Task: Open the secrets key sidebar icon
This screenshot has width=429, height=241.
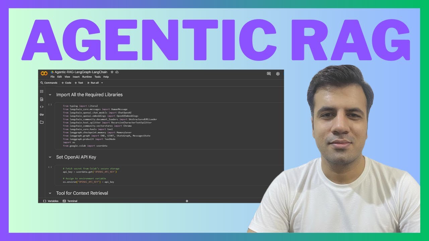Action: tap(42, 114)
